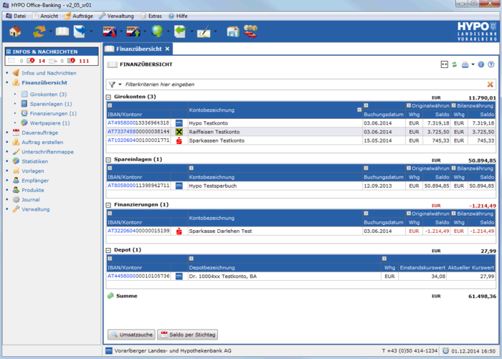
Task: Open Unterschriftenmappe in sidebar
Action: click(47, 152)
